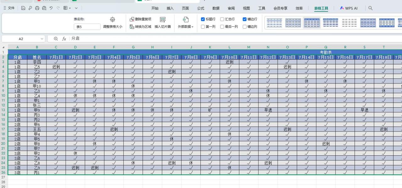Click the table grid icon in quick toolbar
This screenshot has width=402, height=188.
click(x=65, y=8)
